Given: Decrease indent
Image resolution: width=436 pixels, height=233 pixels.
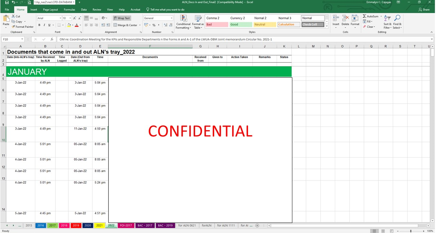Looking at the screenshot, I should point(103,25).
